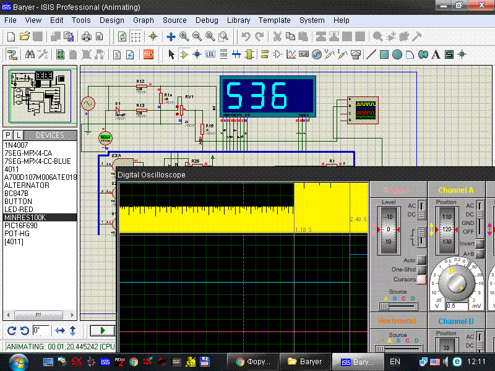This screenshot has height=371, width=495.
Task: Open the Debug menu
Action: click(x=207, y=20)
